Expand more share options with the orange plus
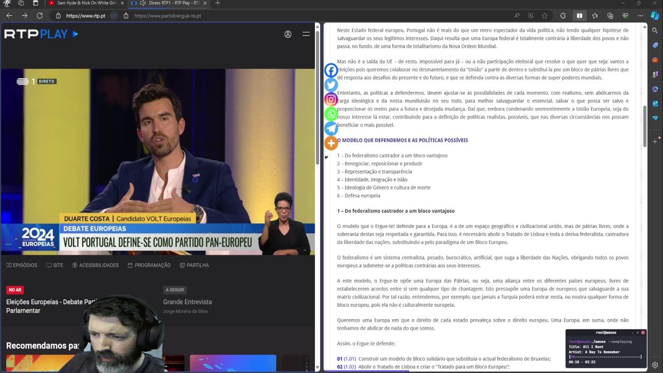 click(331, 143)
